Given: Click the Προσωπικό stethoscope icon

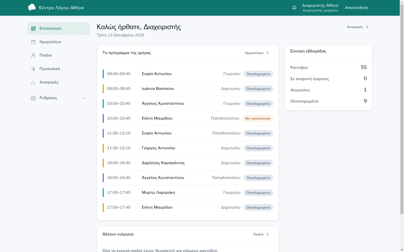Looking at the screenshot, I should [33, 69].
